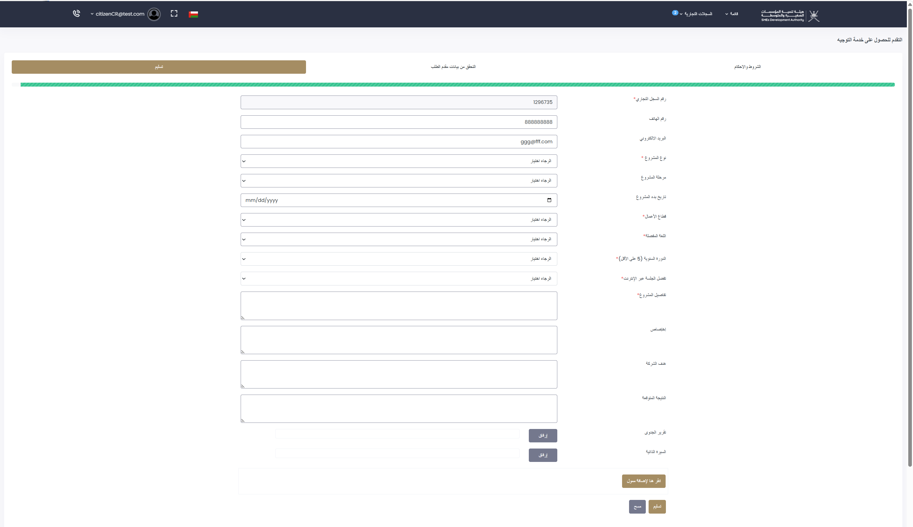This screenshot has height=527, width=913.
Task: Open the calendar picker in date field
Action: (x=549, y=200)
